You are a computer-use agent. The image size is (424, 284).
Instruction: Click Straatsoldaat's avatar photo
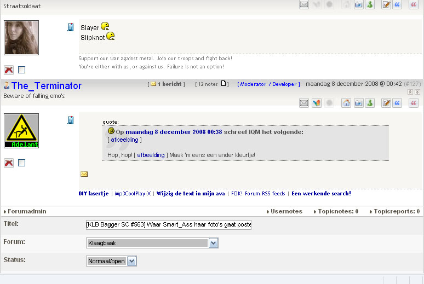[21, 38]
